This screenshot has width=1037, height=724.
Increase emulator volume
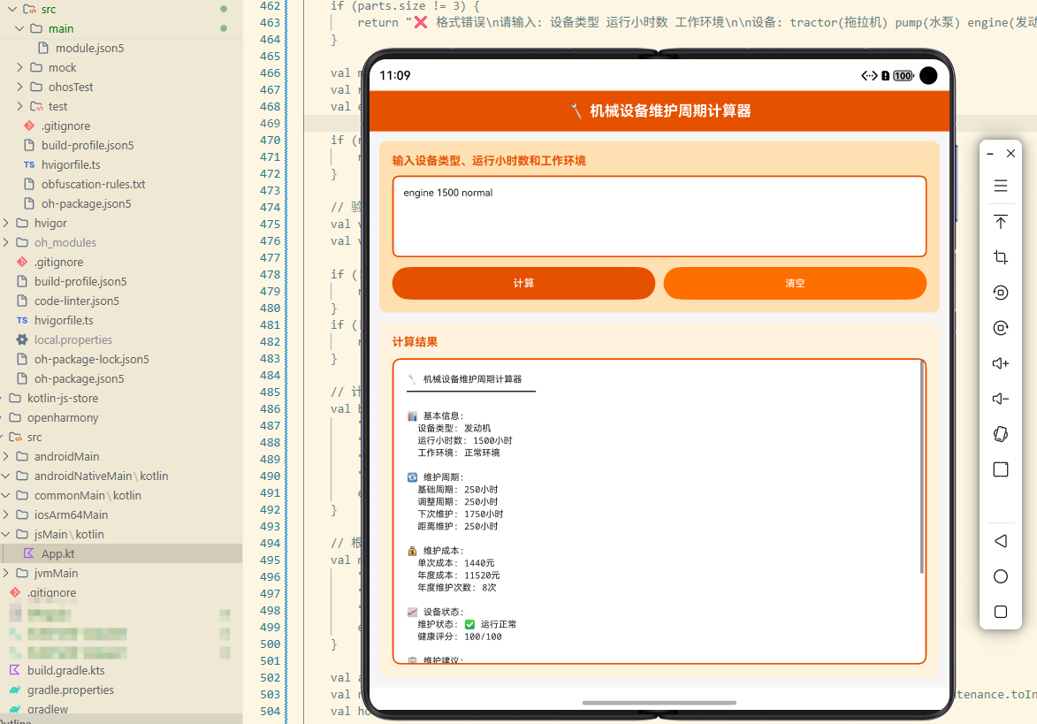pos(1001,363)
